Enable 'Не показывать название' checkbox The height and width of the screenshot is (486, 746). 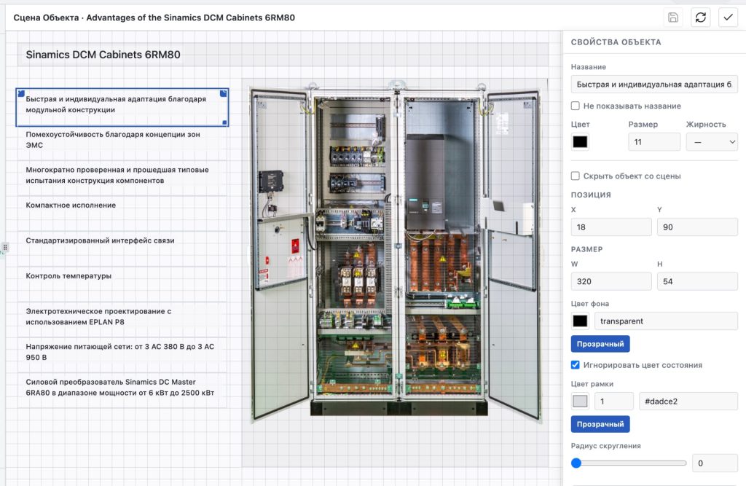(576, 106)
